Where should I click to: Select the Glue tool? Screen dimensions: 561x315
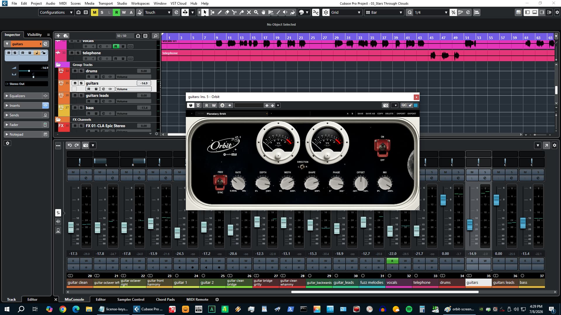click(242, 12)
